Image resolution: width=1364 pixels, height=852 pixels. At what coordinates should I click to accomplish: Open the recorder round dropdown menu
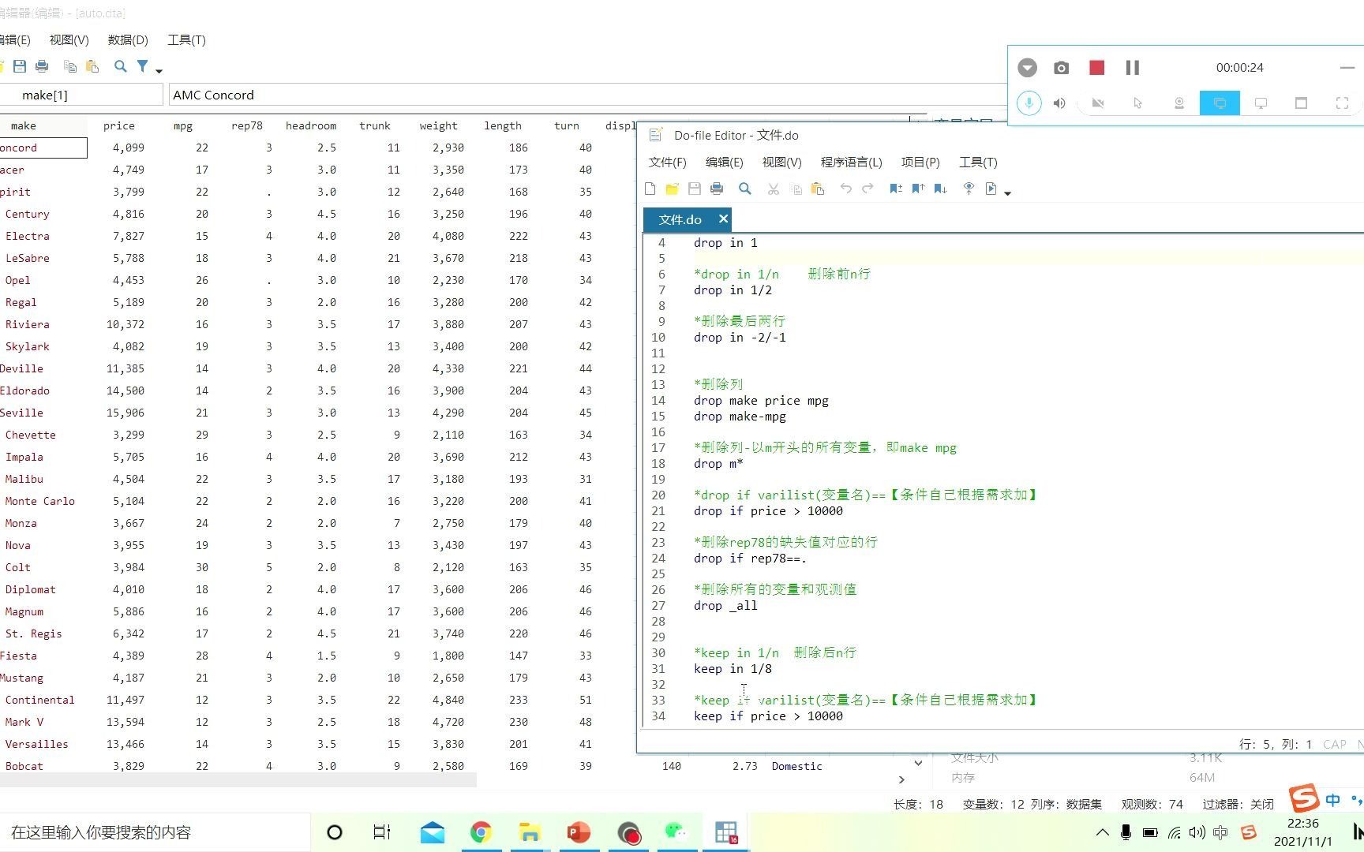pyautogui.click(x=1027, y=68)
